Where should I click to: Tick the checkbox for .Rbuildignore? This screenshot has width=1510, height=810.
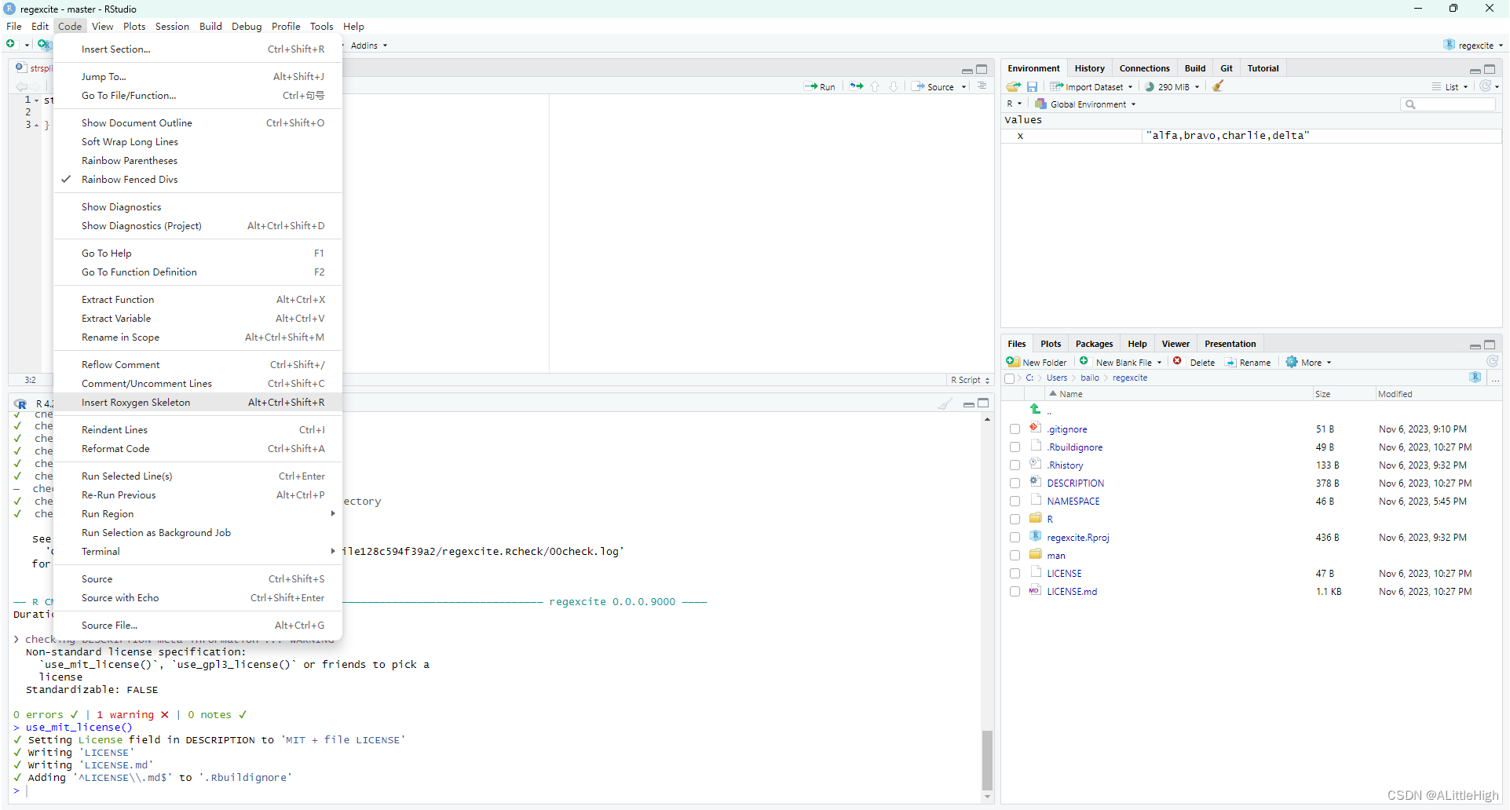1015,447
